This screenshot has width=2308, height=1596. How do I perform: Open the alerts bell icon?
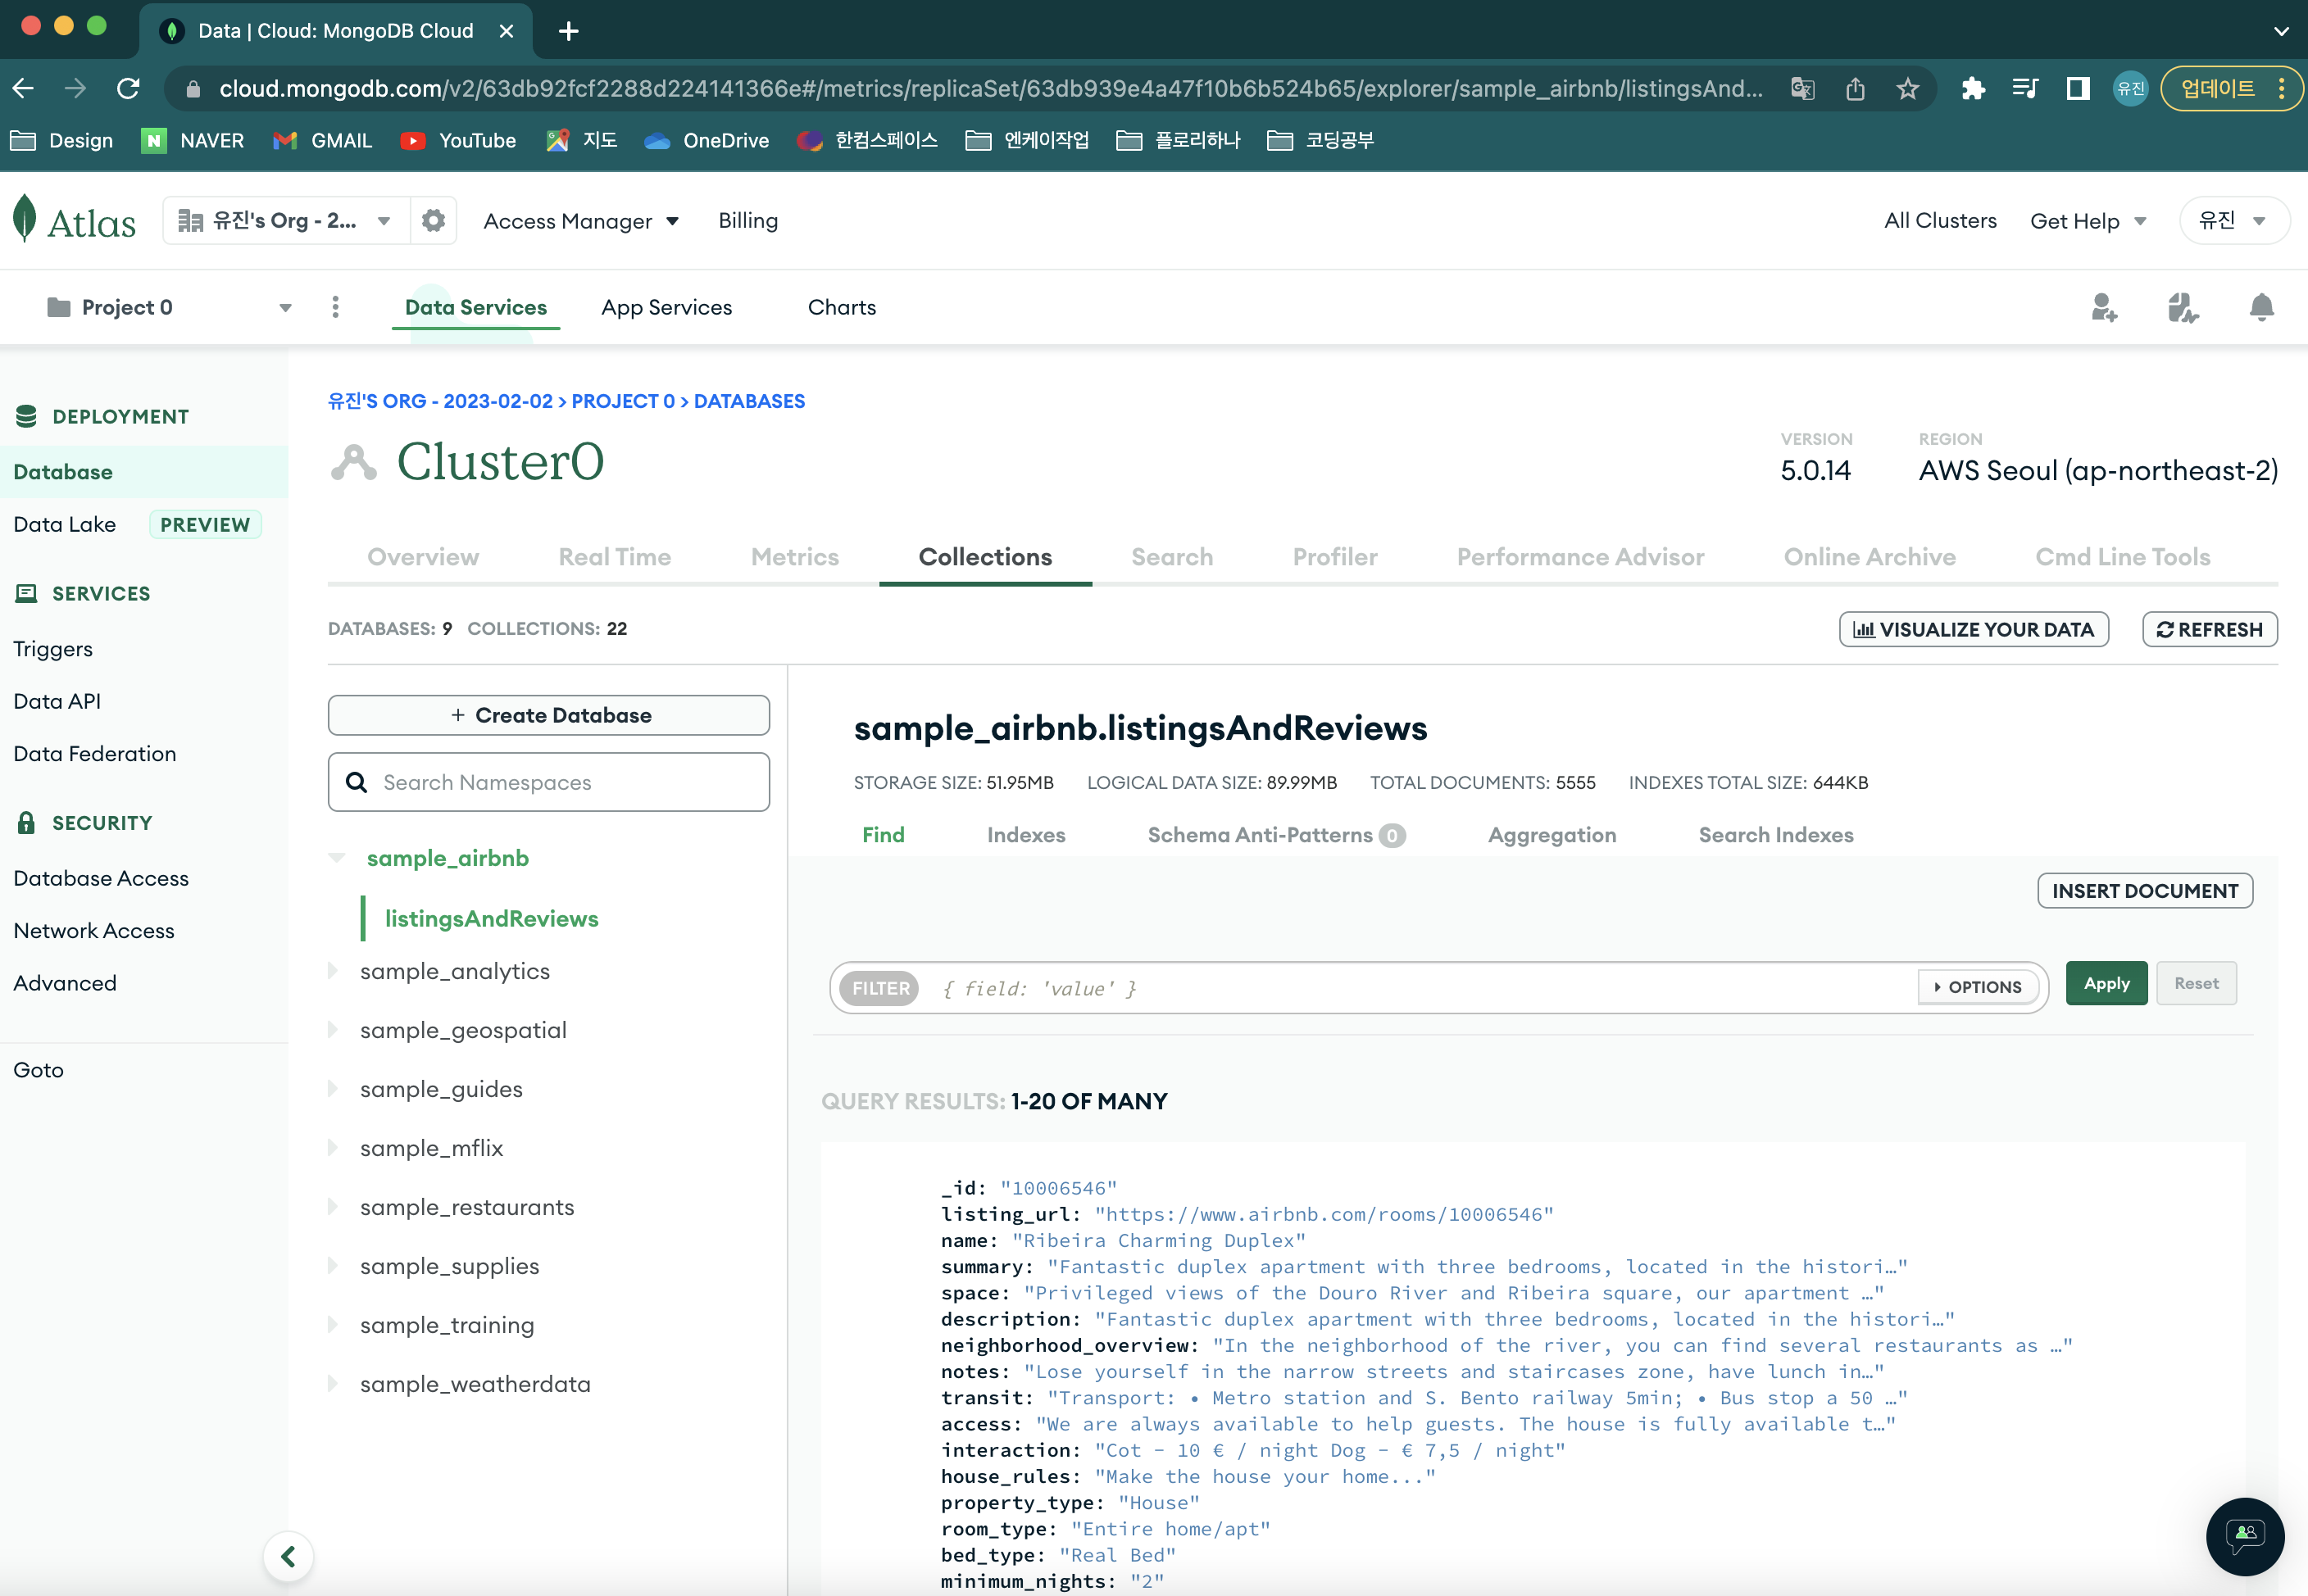tap(2261, 307)
